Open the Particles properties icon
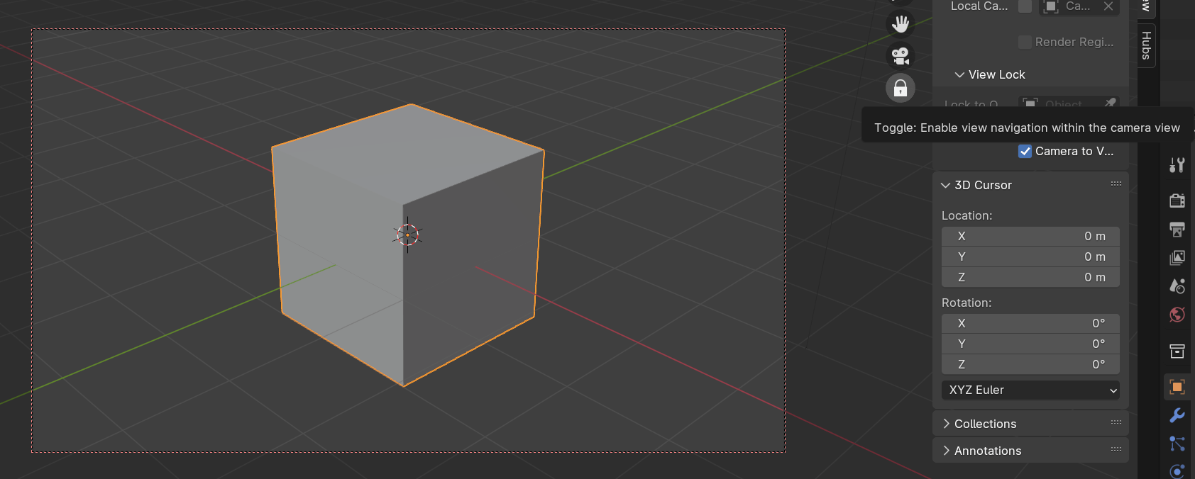The height and width of the screenshot is (479, 1195). (x=1177, y=444)
